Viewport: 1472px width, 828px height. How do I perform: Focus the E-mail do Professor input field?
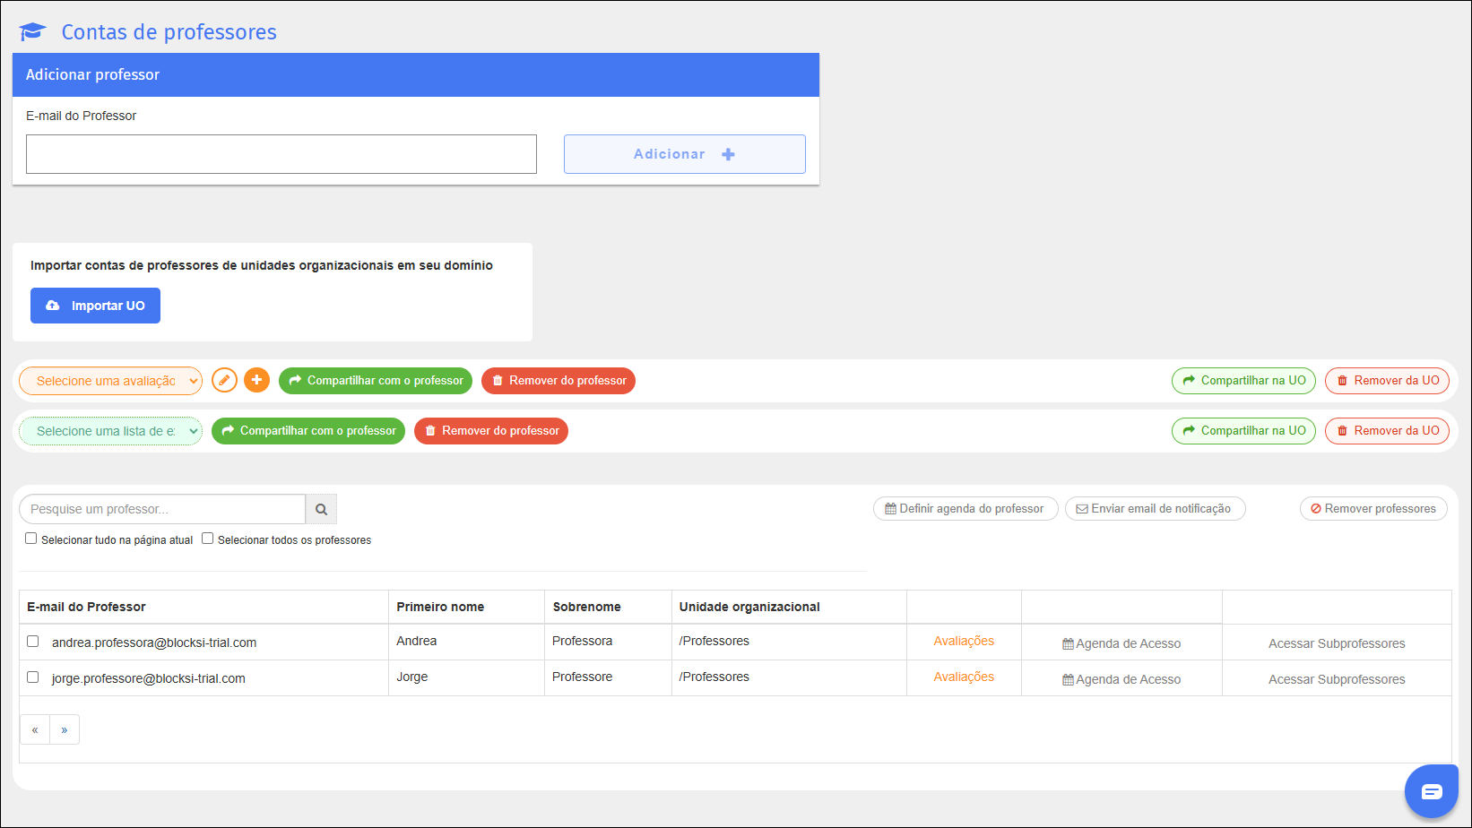click(281, 154)
